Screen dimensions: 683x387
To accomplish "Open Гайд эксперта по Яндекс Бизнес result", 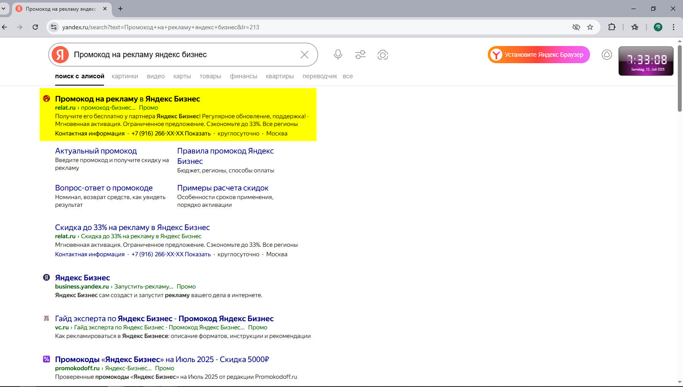I will pos(164,319).
